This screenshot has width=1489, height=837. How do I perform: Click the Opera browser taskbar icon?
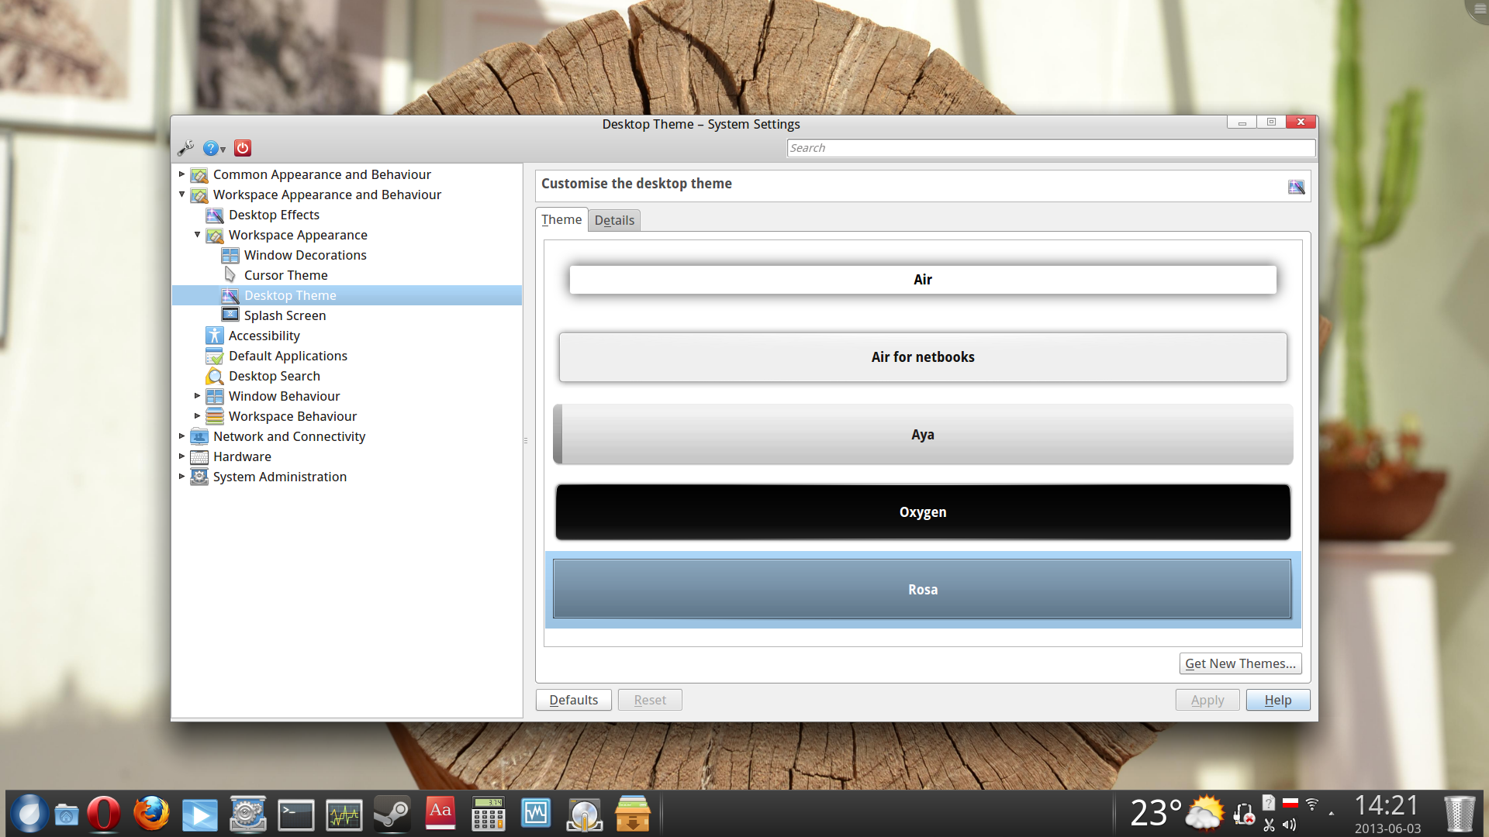point(103,815)
